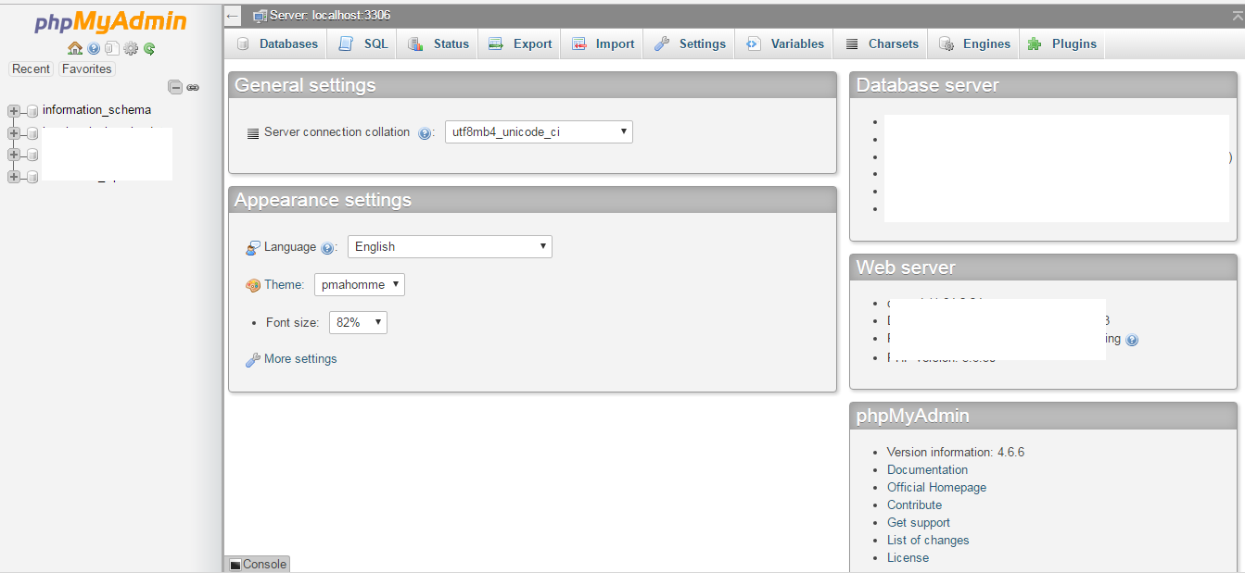The height and width of the screenshot is (573, 1245).
Task: Reload the navigation panel with green arrow
Action: coord(148,48)
